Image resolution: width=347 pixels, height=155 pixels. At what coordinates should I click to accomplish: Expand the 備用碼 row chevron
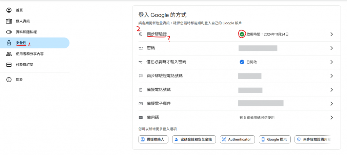[331, 118]
